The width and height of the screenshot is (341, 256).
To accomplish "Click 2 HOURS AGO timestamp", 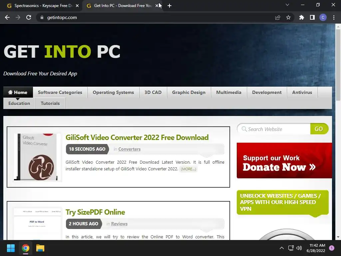I will (84, 224).
